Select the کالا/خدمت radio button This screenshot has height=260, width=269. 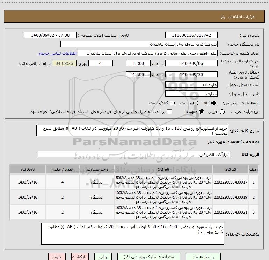tap(172, 103)
